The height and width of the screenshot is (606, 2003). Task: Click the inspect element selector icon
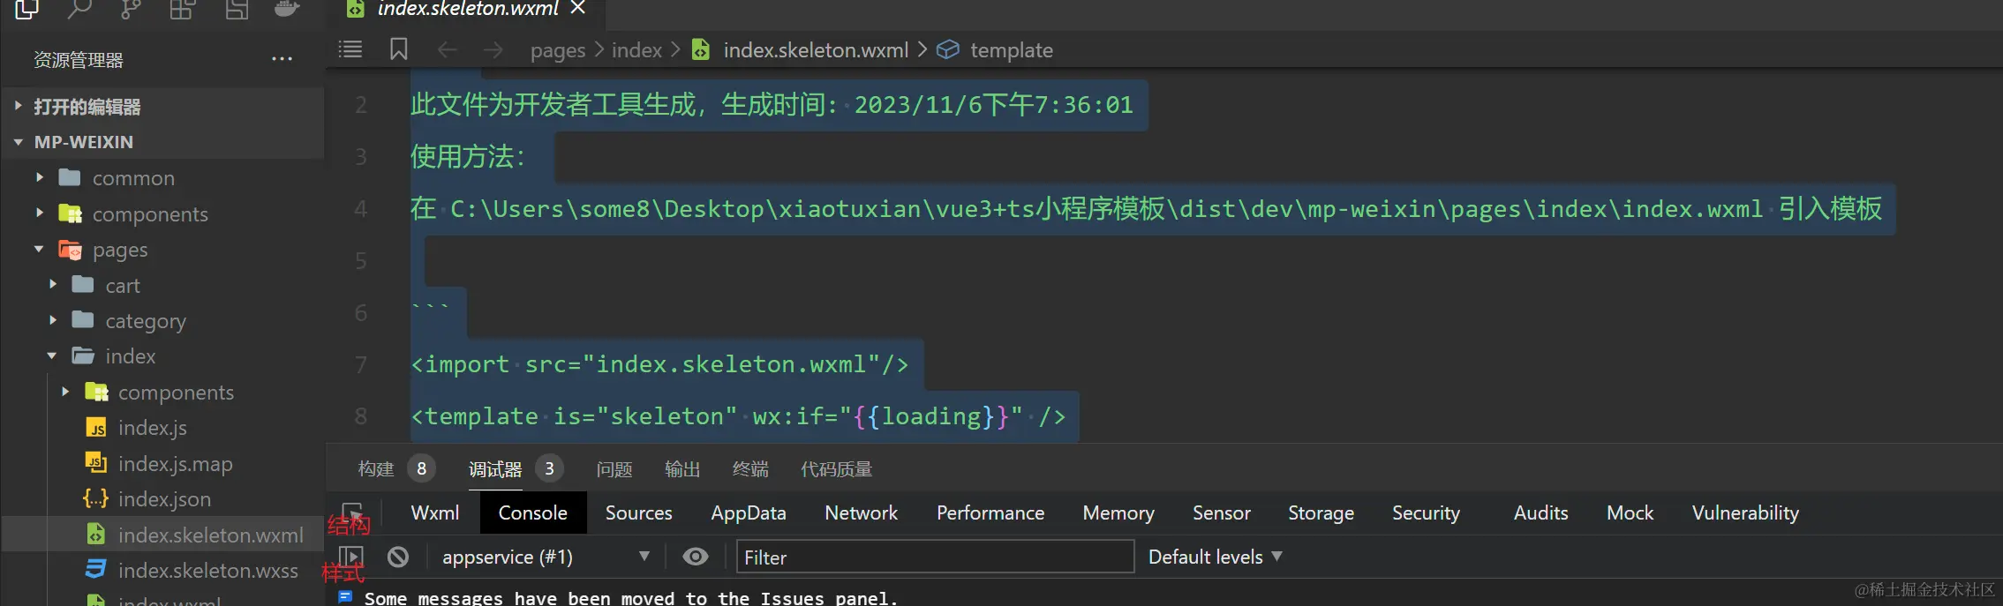[352, 512]
